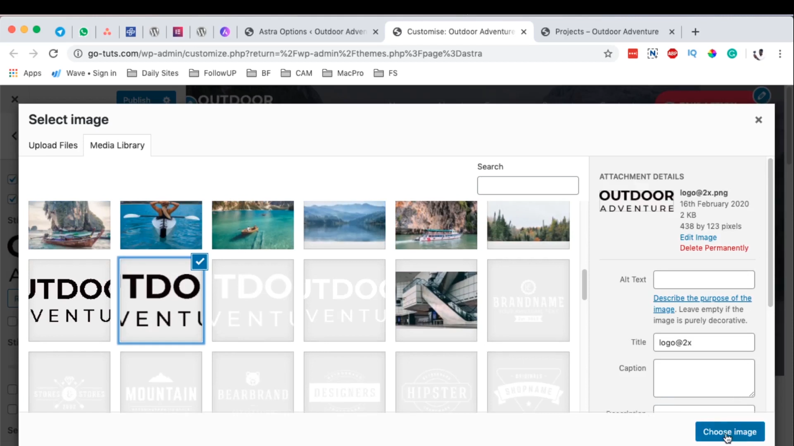Select the turquoise lake canoe thumbnail
This screenshot has height=446, width=794.
click(253, 225)
